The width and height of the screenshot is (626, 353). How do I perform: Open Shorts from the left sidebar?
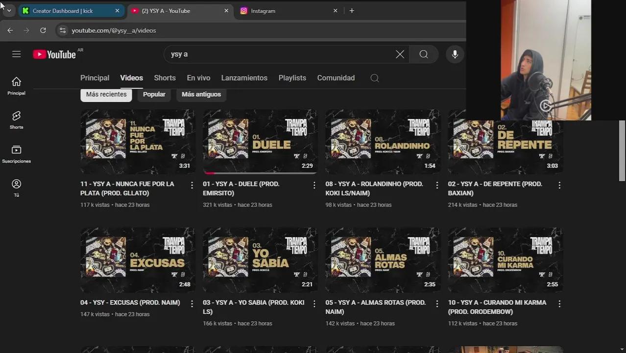[x=16, y=119]
